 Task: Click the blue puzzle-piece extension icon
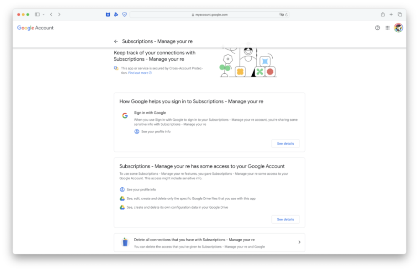(116, 14)
